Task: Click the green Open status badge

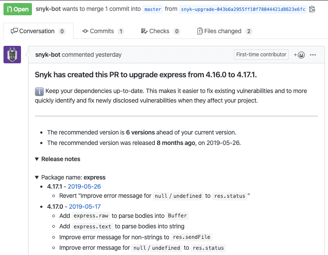Action: (17, 9)
